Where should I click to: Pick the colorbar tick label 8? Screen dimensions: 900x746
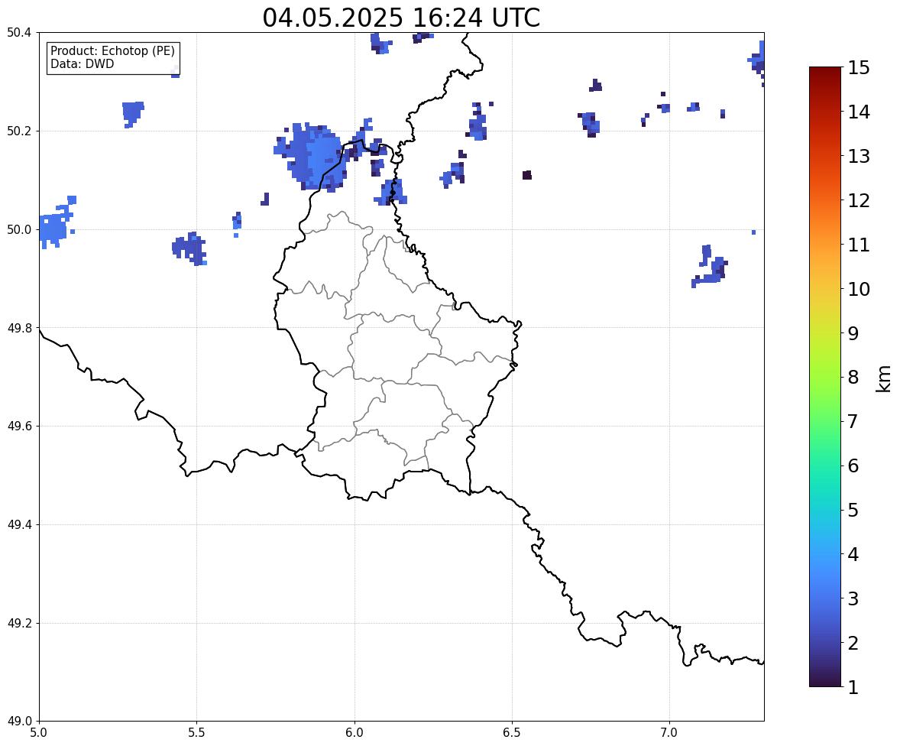tap(853, 378)
